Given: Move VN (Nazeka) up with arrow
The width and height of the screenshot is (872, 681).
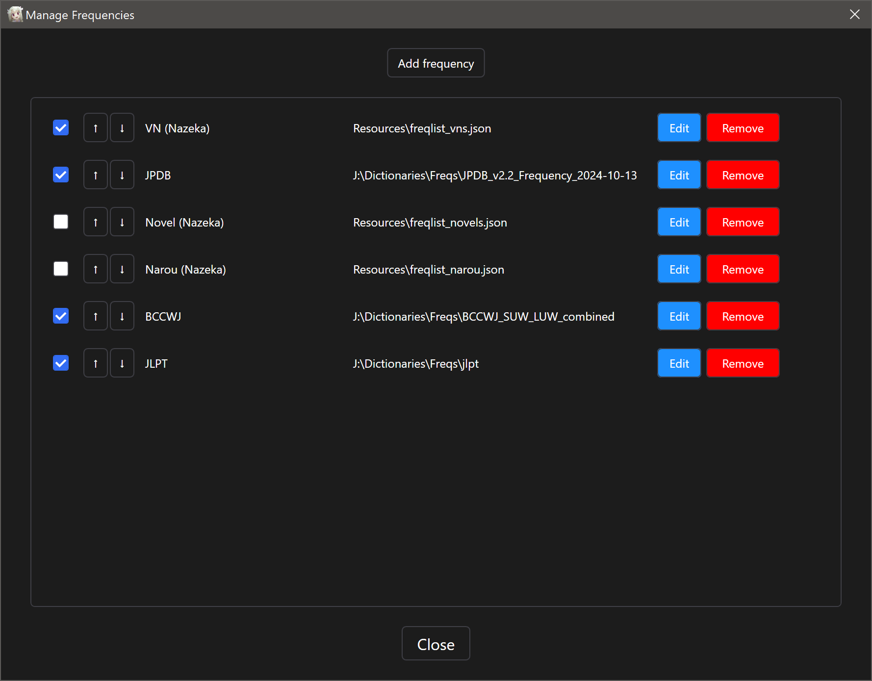Looking at the screenshot, I should pos(96,128).
